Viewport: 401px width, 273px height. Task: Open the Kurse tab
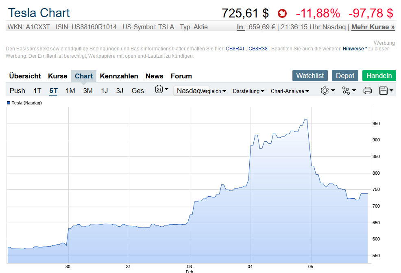coord(57,76)
